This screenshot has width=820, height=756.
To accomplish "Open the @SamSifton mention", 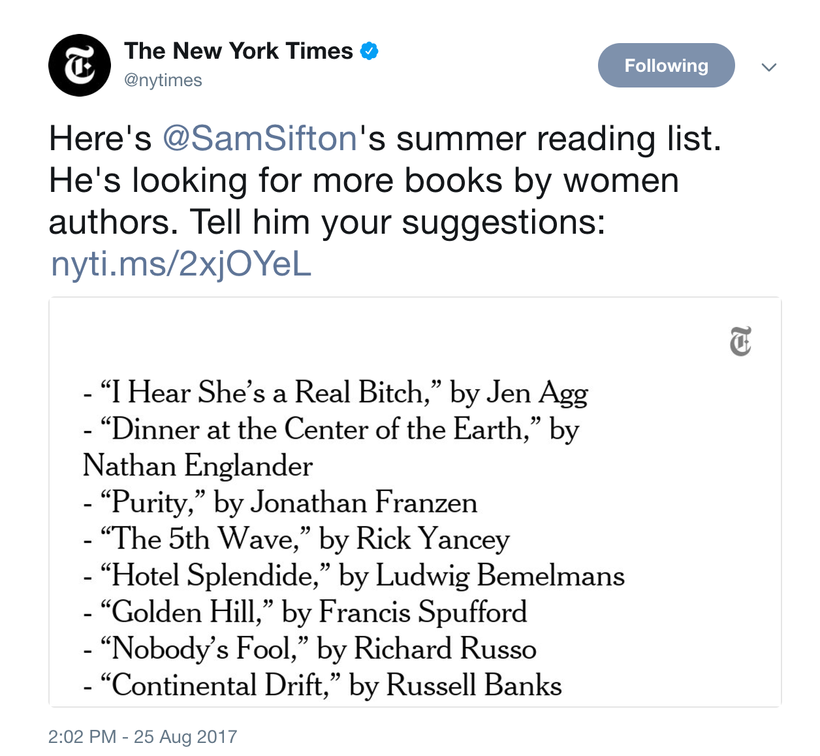I will pos(260,138).
